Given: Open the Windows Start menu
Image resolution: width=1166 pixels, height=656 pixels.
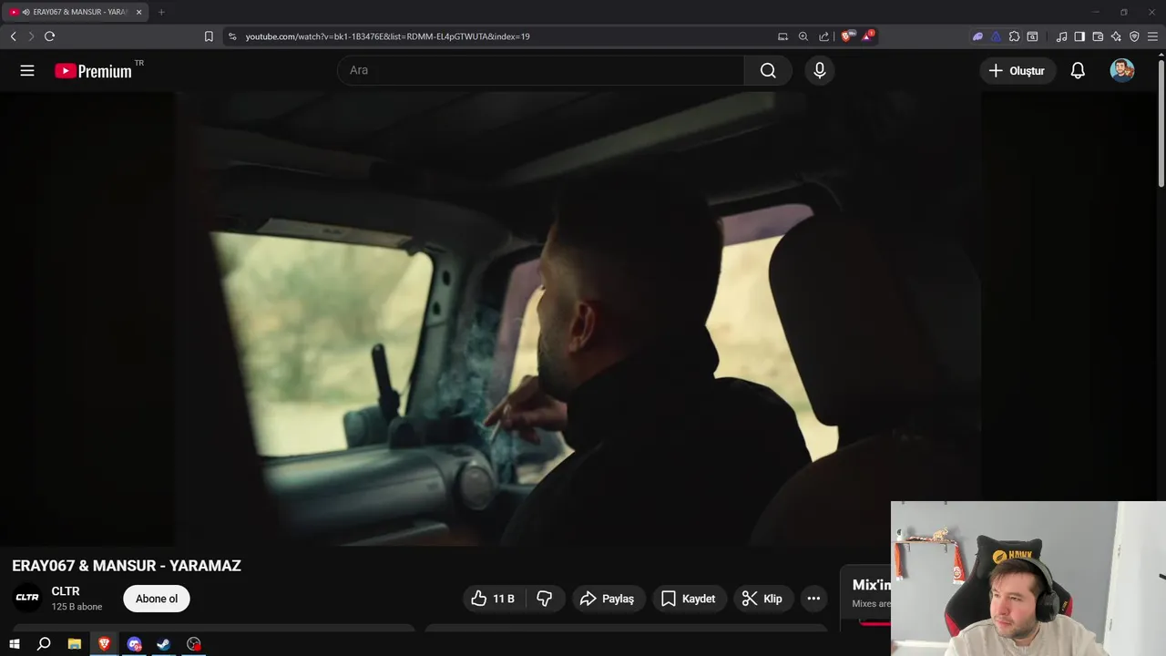Looking at the screenshot, I should pyautogui.click(x=15, y=644).
